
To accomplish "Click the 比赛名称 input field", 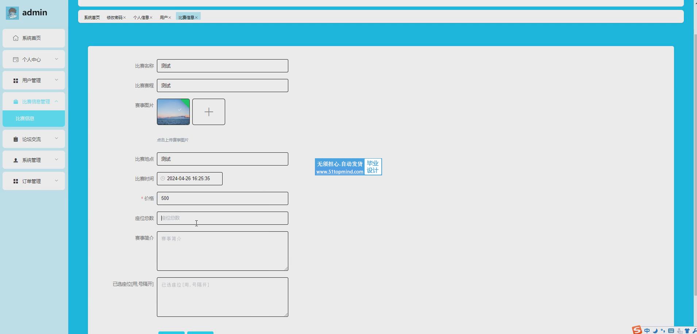I will [223, 66].
